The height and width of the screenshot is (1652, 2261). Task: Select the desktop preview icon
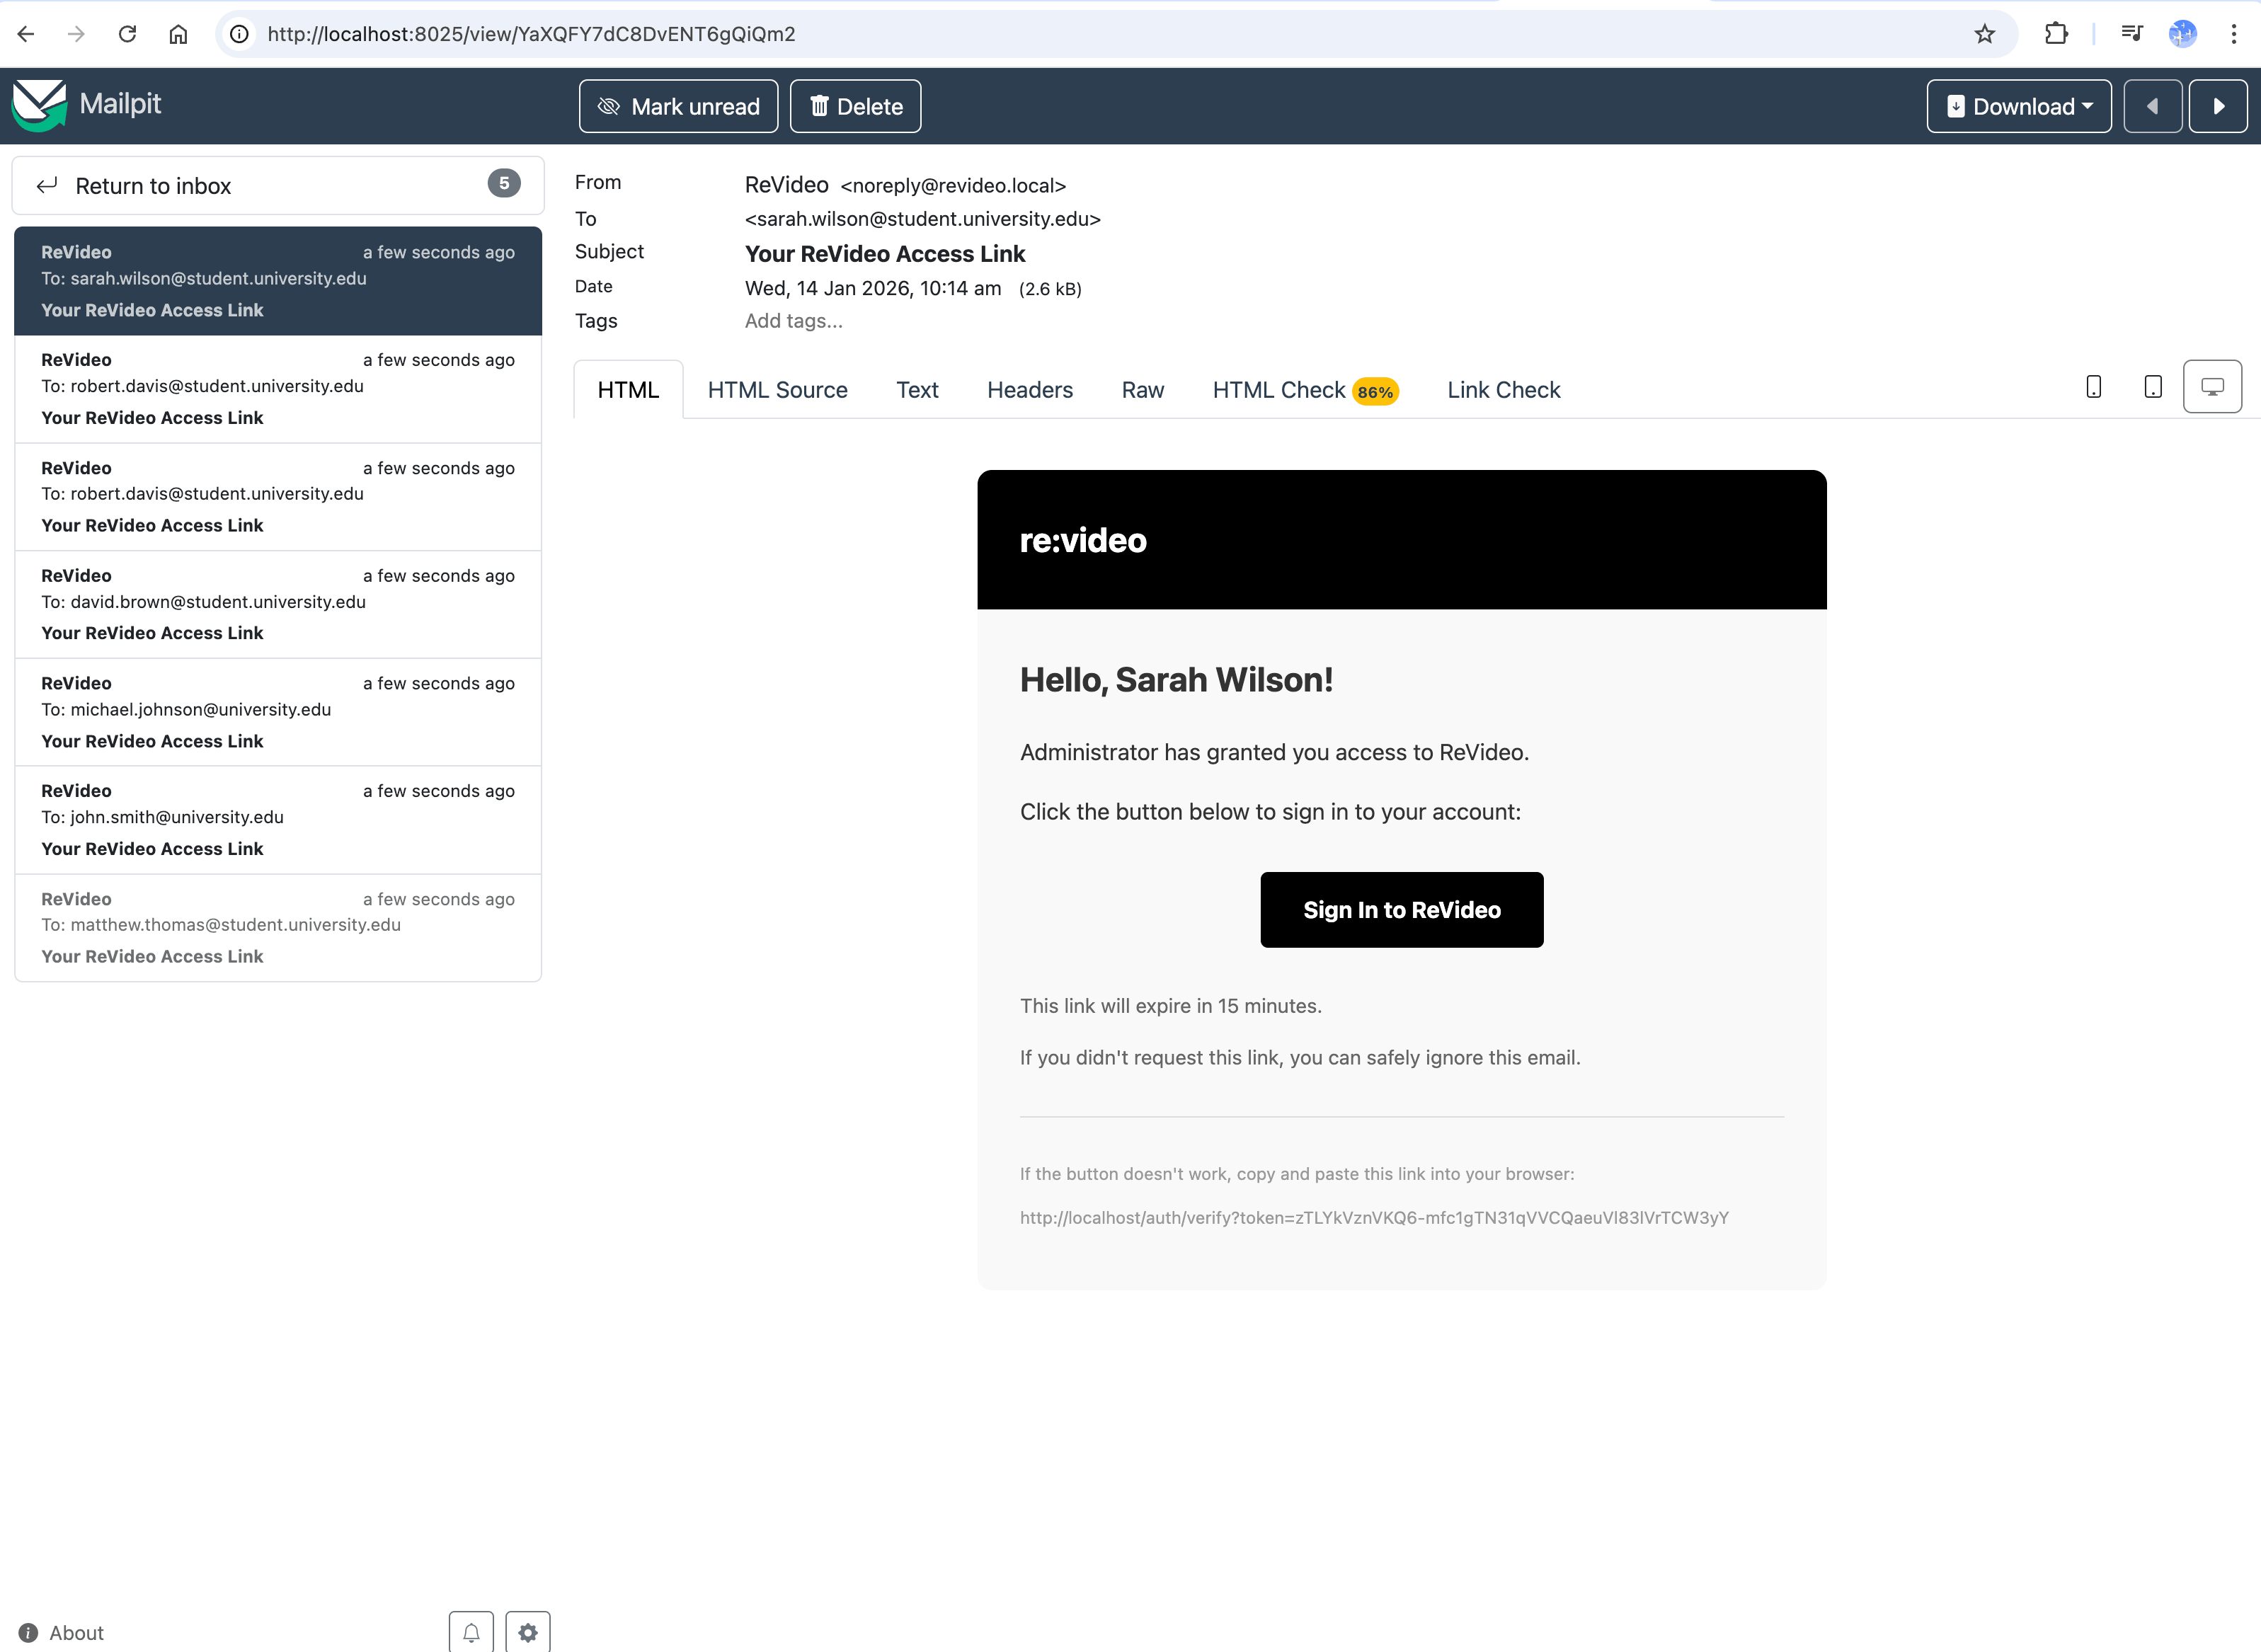[x=2212, y=386]
